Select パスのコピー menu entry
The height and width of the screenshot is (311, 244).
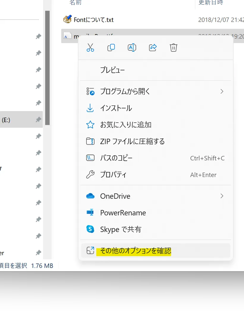pos(155,158)
